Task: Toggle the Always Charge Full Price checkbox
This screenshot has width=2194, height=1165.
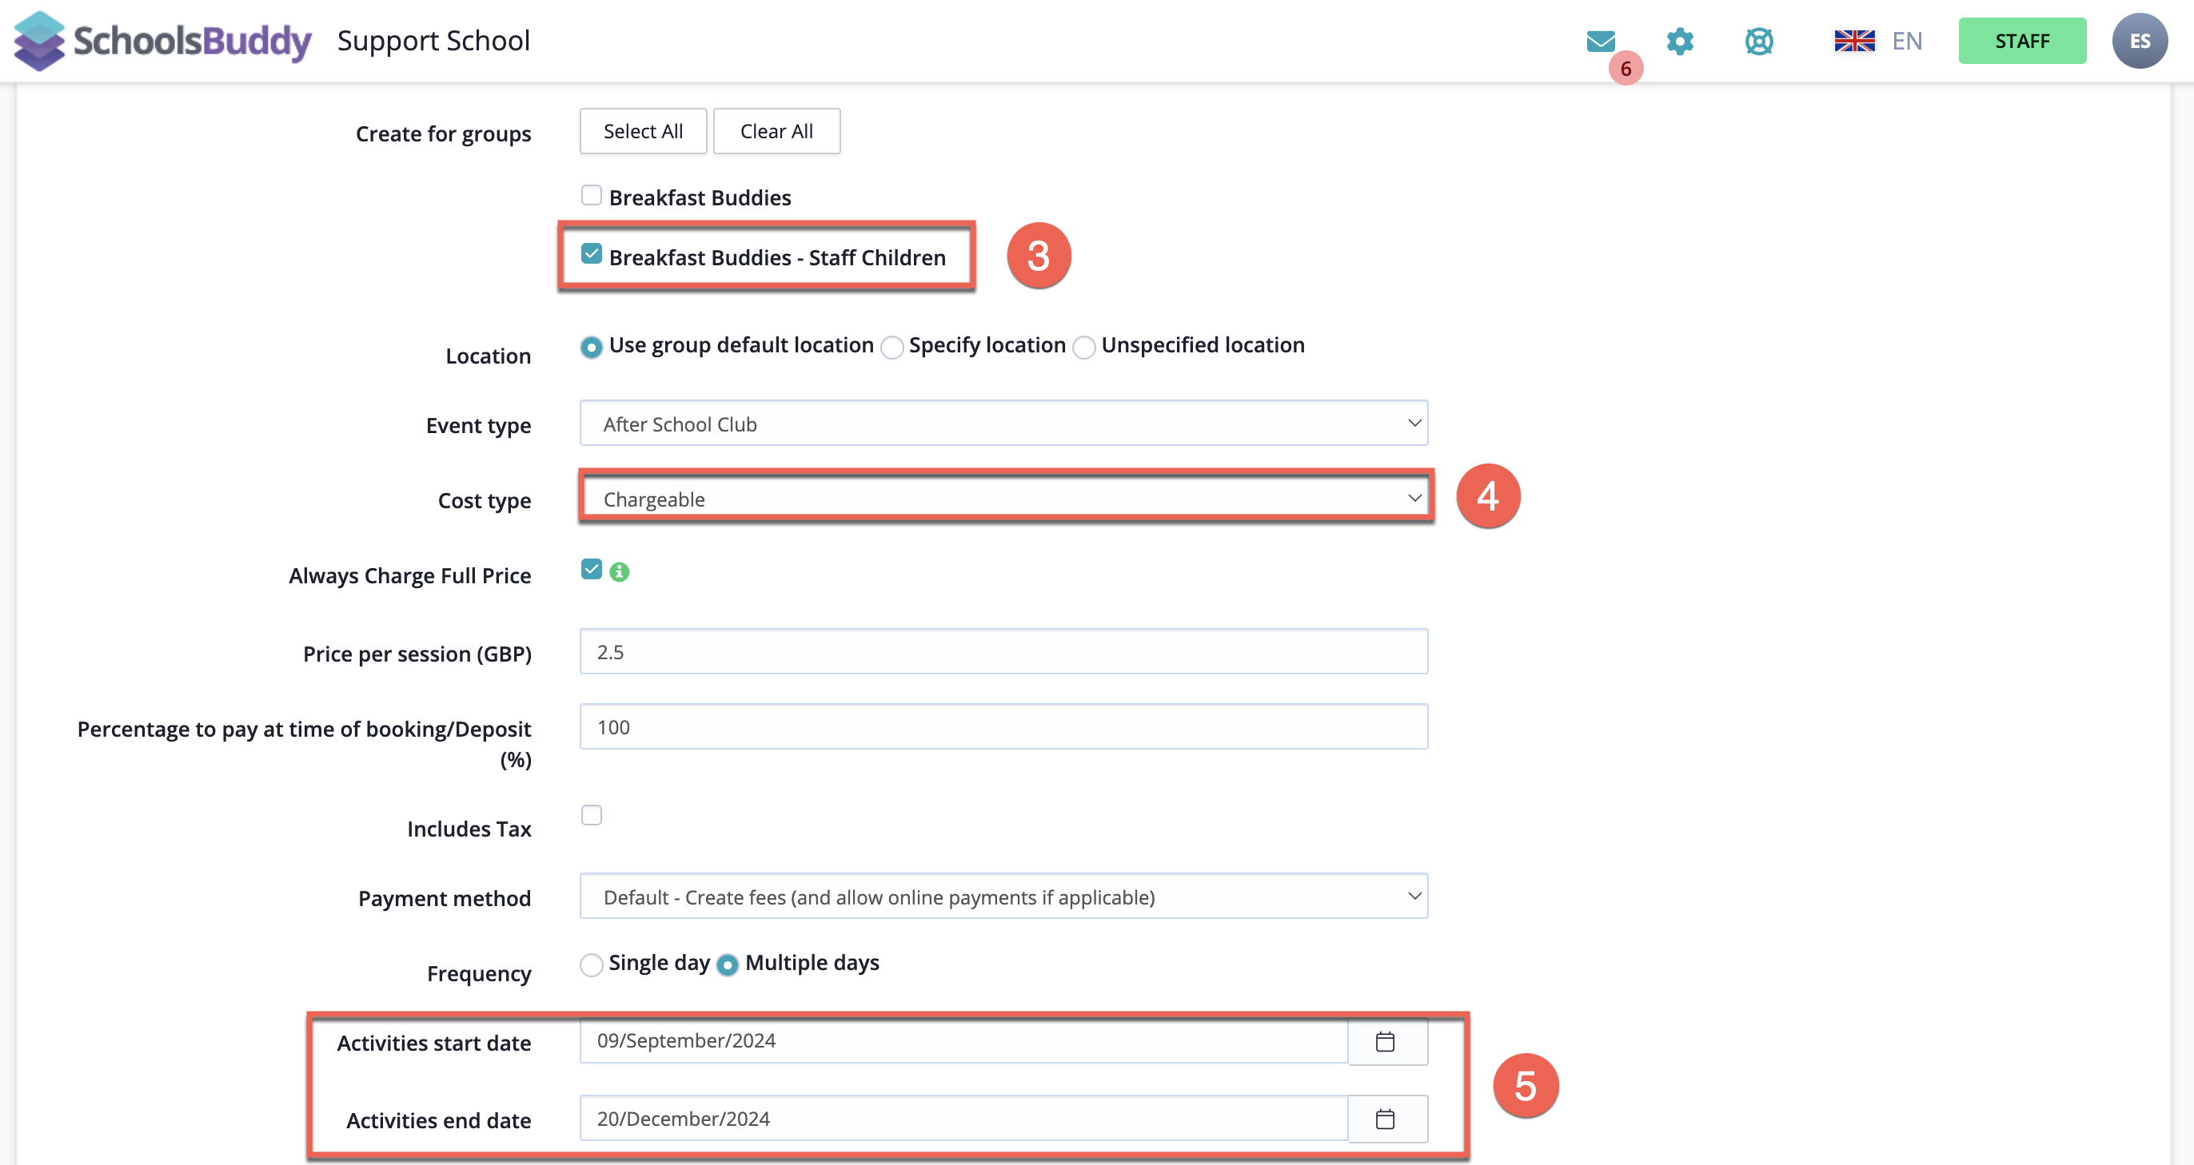Action: [591, 569]
